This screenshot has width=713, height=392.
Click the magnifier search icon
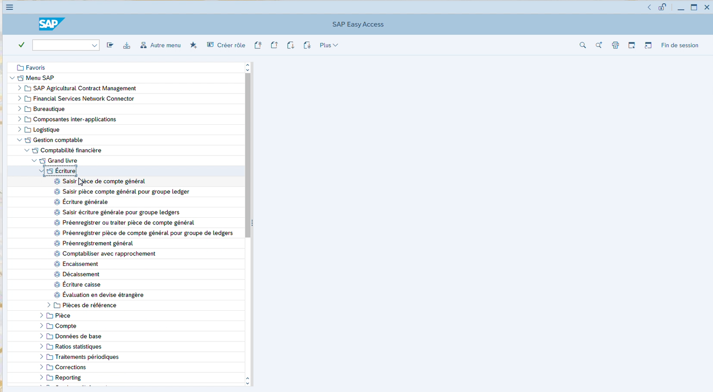[x=582, y=45]
